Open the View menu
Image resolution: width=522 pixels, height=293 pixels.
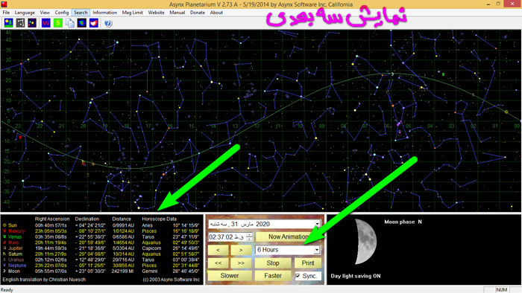tap(45, 13)
